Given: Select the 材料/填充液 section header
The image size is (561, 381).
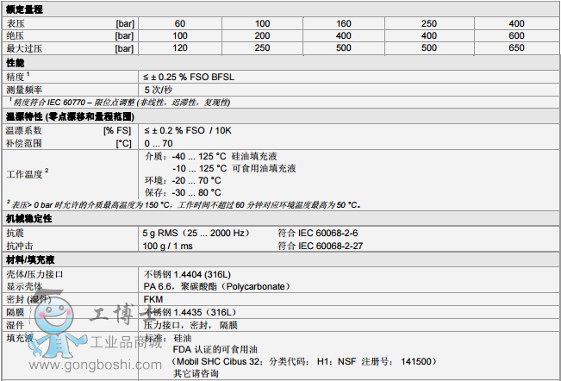Looking at the screenshot, I should [33, 259].
